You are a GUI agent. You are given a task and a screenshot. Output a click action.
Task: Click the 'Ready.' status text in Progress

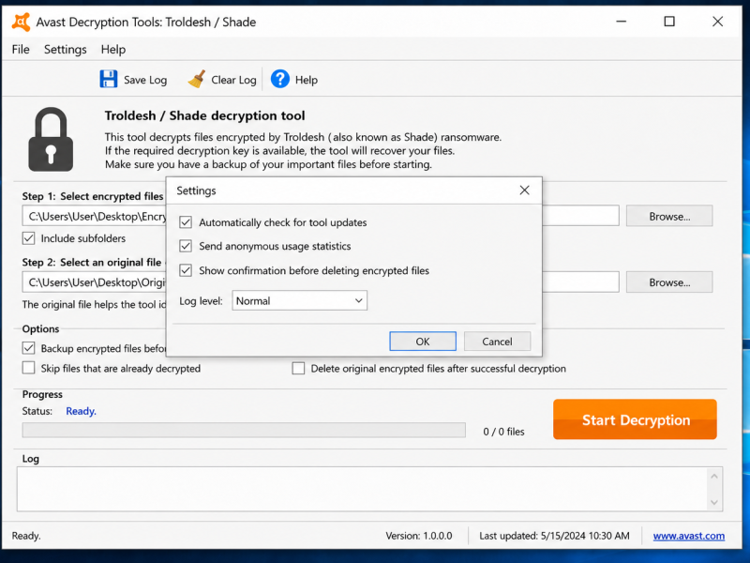click(x=81, y=411)
